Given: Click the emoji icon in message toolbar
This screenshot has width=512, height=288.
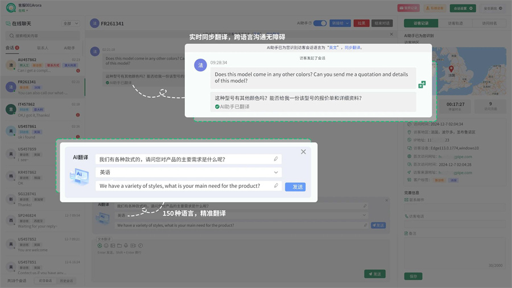Looking at the screenshot, I should [106, 245].
